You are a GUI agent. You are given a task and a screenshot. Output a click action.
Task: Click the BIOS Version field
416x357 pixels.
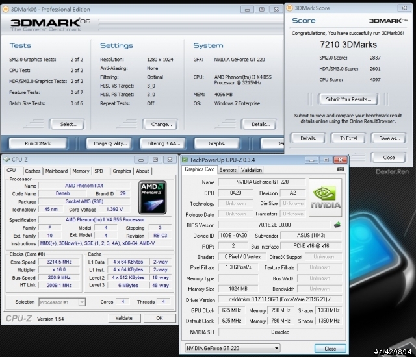[x=274, y=225]
